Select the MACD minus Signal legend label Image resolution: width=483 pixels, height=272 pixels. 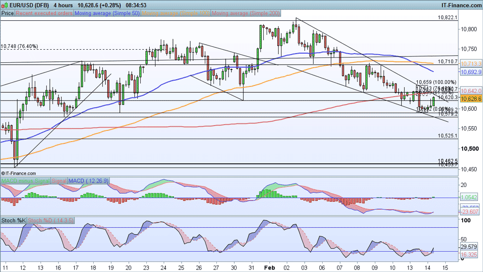coord(25,181)
